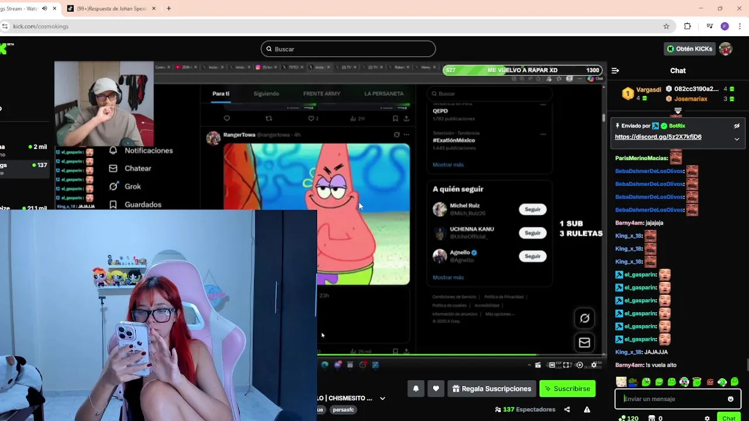
Task: Focus the Buscar search field
Action: click(348, 49)
